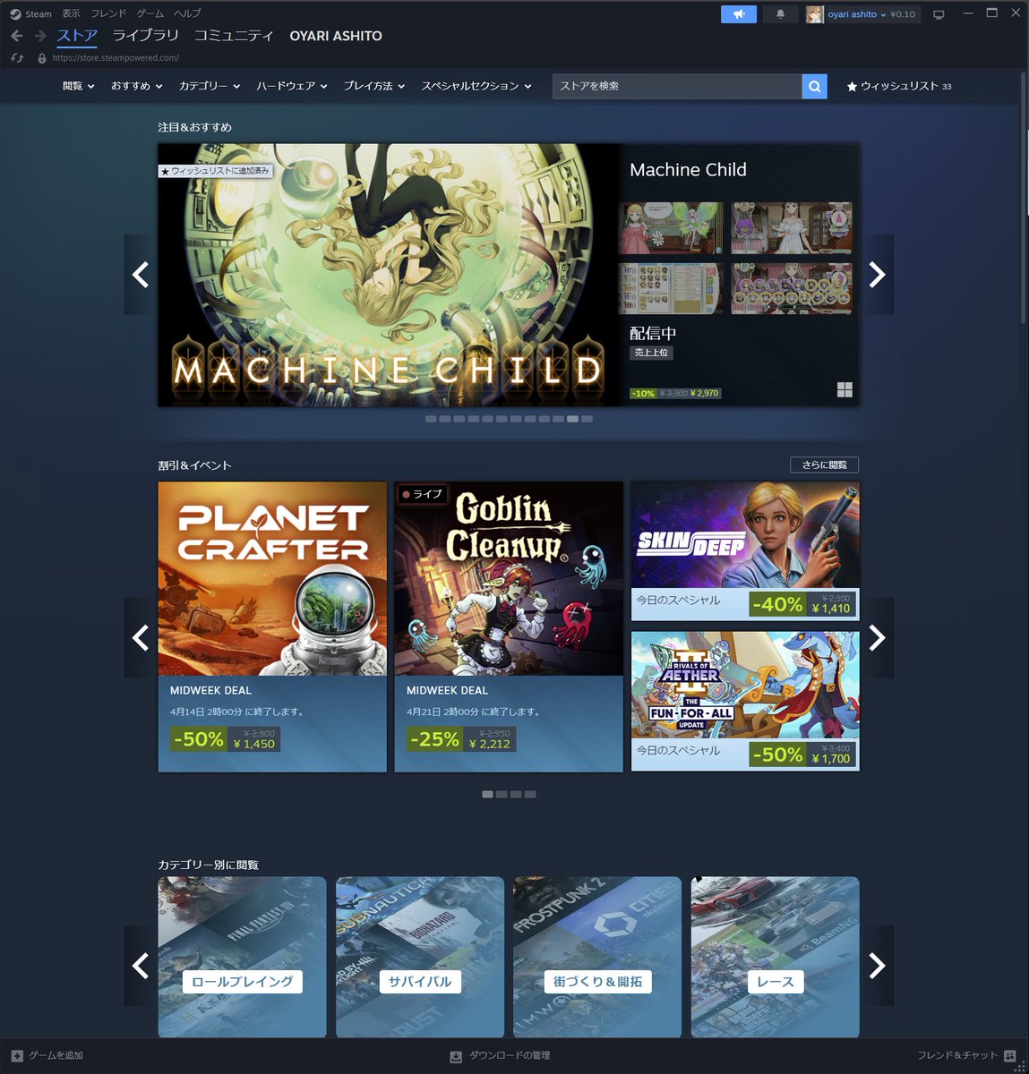Click the add game plus icon
The height and width of the screenshot is (1074, 1029).
(x=17, y=1056)
